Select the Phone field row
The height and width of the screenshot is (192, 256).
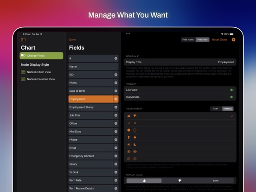click(x=90, y=140)
